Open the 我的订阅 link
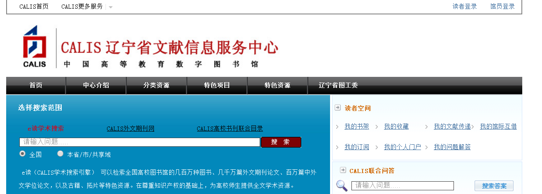 (x=357, y=147)
